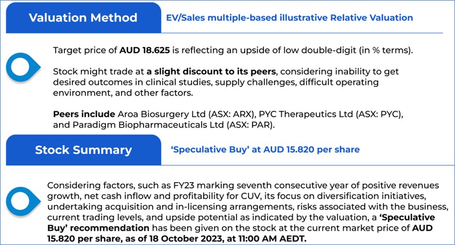The height and width of the screenshot is (245, 455).
Task: Select the 'Speculative Buy' at AUD 15.820 subtitle
Action: click(x=265, y=149)
